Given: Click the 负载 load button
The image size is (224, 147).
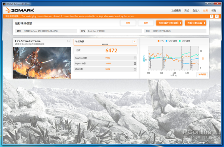Looking at the screenshot, I should [x=128, y=23].
